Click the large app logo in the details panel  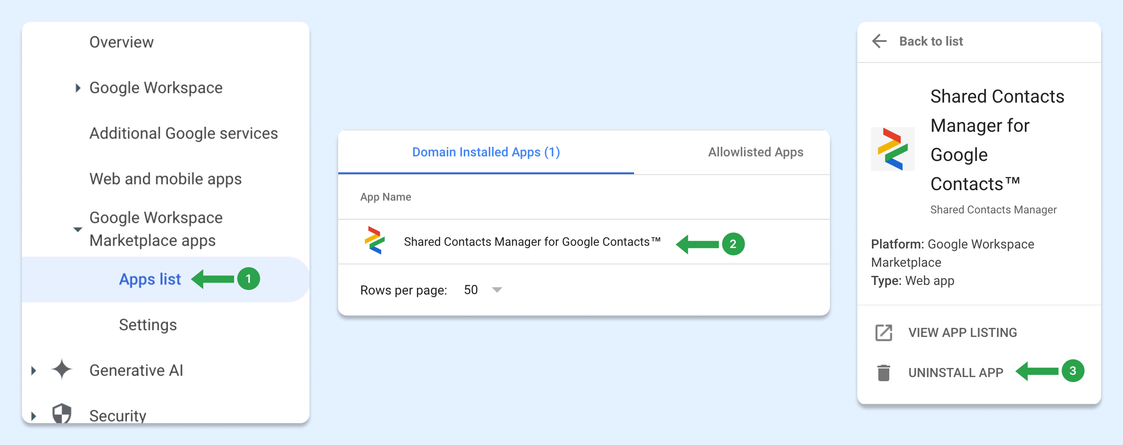892,149
